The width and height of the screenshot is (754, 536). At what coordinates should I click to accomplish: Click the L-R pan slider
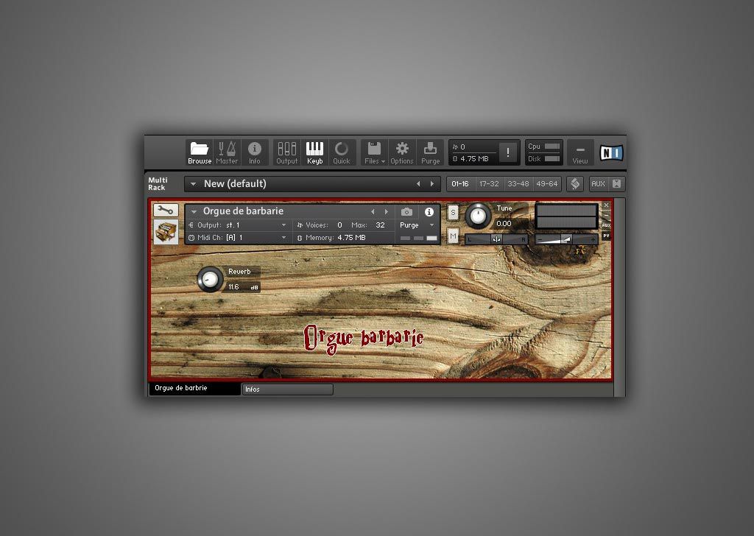pos(497,239)
